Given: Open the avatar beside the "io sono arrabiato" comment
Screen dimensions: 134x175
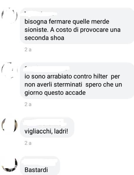Looking at the screenshot, I should click(9, 70).
